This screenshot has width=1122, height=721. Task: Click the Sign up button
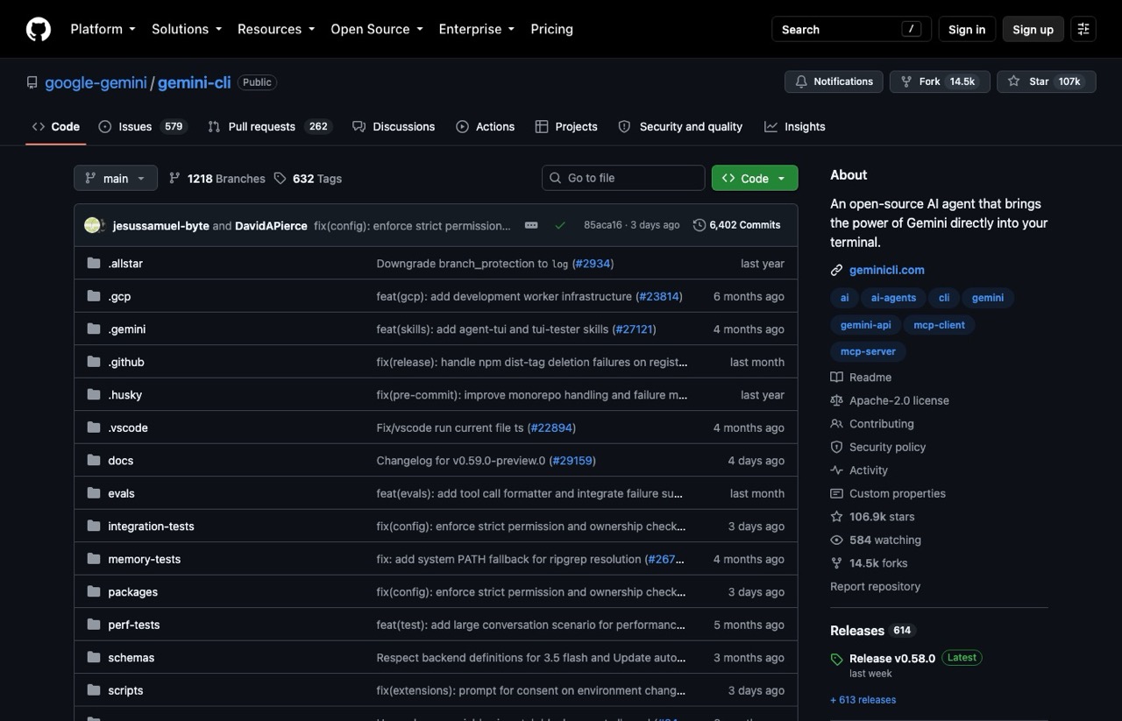pyautogui.click(x=1033, y=29)
